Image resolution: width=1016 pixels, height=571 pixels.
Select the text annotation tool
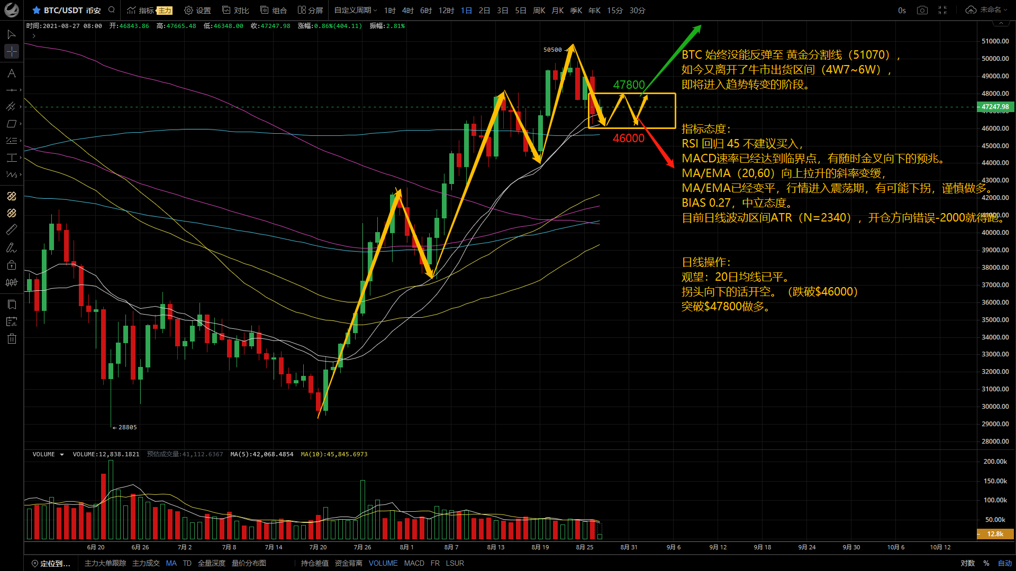tap(12, 73)
